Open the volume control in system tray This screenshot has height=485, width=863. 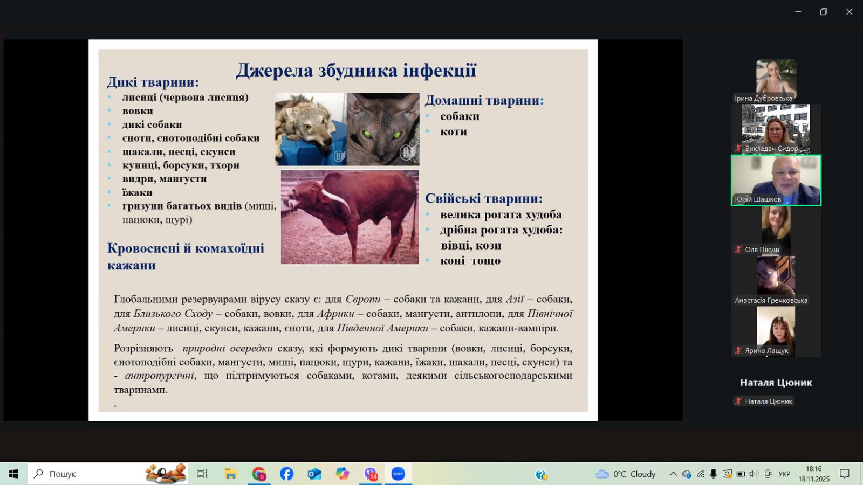pos(754,474)
